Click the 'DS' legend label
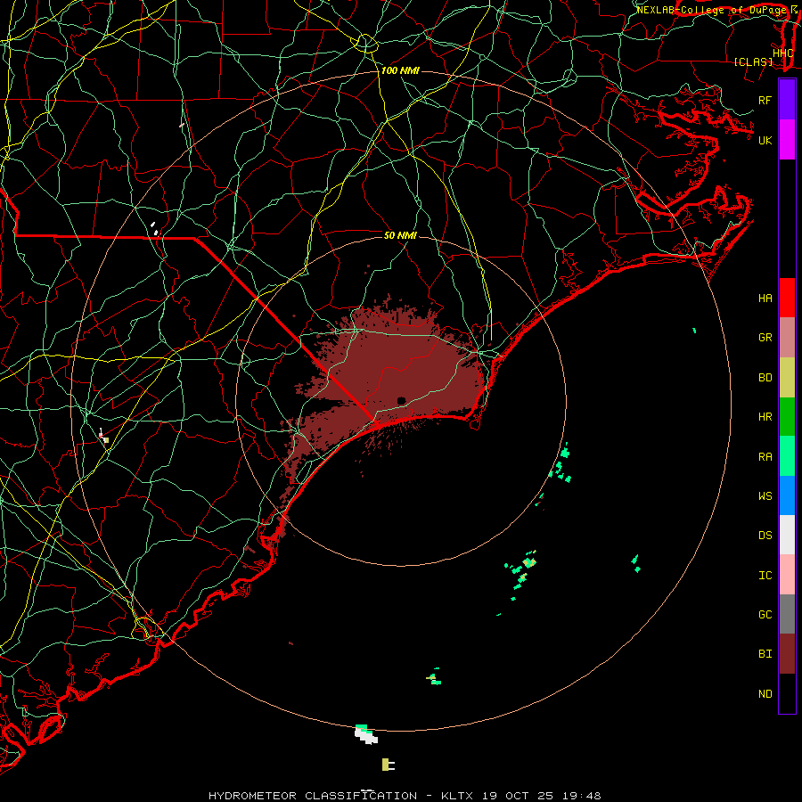The width and height of the screenshot is (802, 802). coord(765,536)
